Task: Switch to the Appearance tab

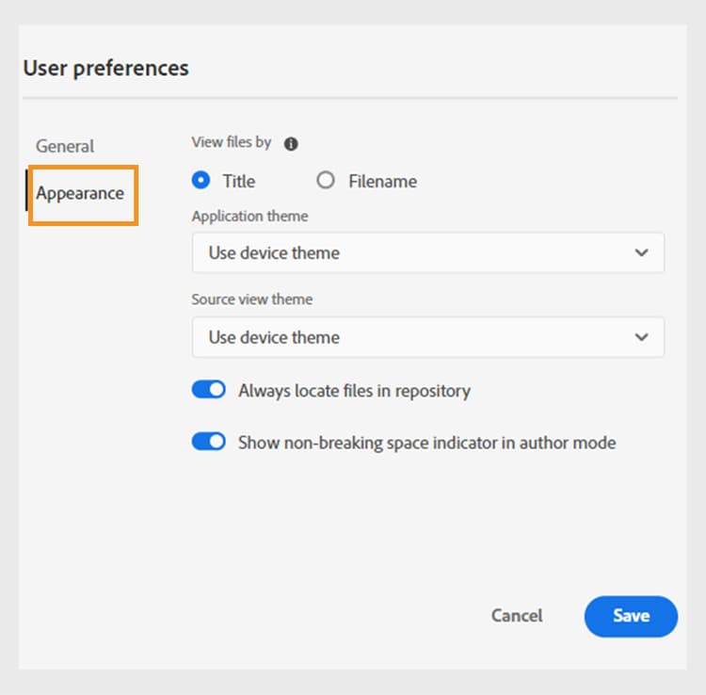Action: pyautogui.click(x=80, y=193)
